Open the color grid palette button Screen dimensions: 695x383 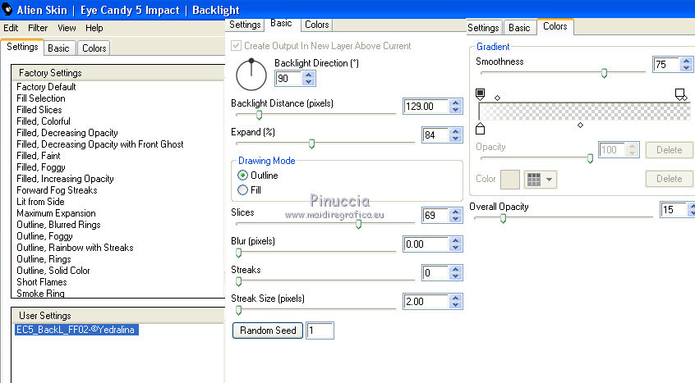tap(540, 179)
